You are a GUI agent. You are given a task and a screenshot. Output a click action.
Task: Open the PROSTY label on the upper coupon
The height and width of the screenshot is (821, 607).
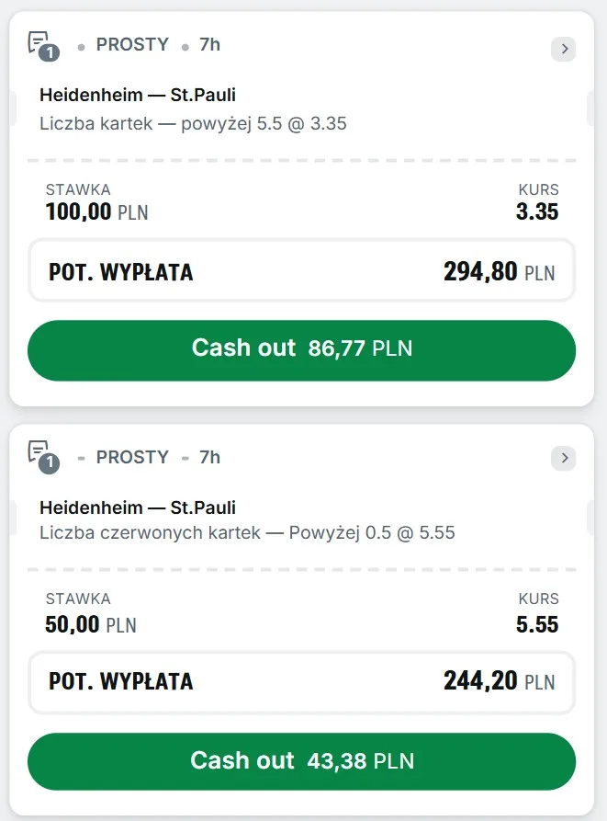132,44
